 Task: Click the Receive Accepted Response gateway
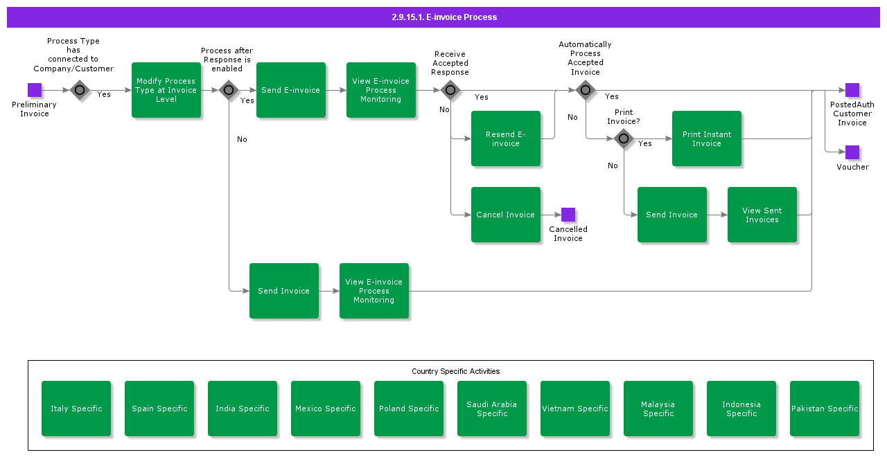click(450, 90)
